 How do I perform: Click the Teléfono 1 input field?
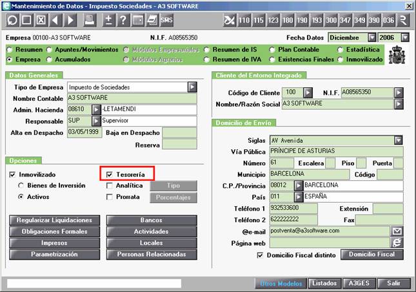pyautogui.click(x=293, y=208)
